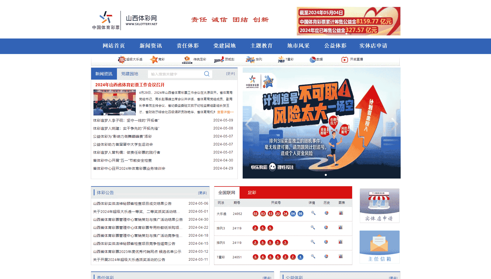Click the search magnifier icon
Image resolution: width=491 pixels, height=279 pixels.
(207, 74)
